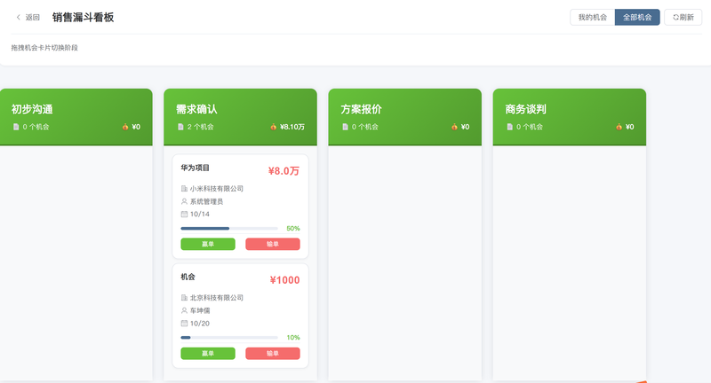Click the 销售漏斗看板 page title
The image size is (711, 383).
(x=83, y=17)
